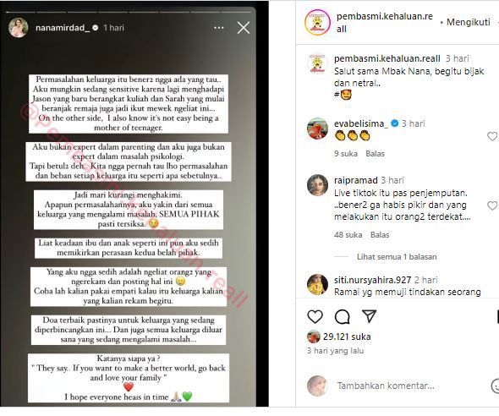Open the comment bubble icon
Image resolution: width=499 pixels, height=416 pixels.
(343, 317)
